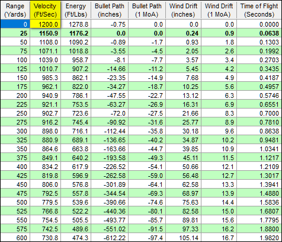Select the highlighted Velocity (Ft/Sec) column header
Viewport: 282px width, 242px height.
45,10
